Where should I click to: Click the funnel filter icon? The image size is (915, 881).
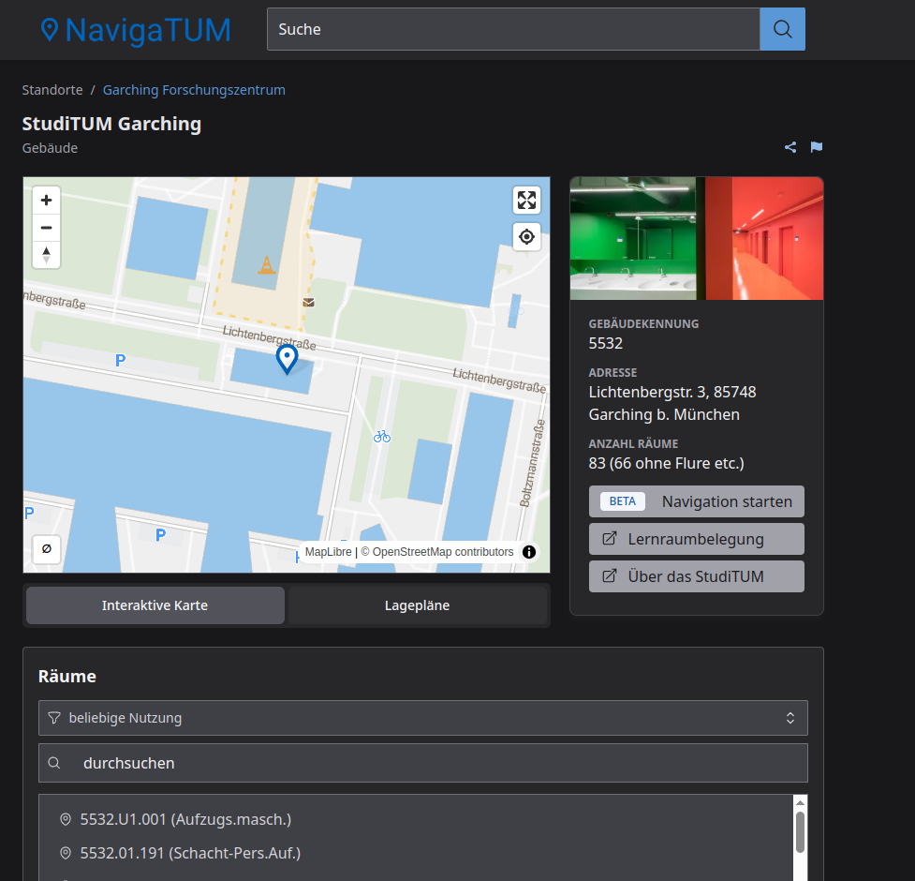click(x=54, y=718)
